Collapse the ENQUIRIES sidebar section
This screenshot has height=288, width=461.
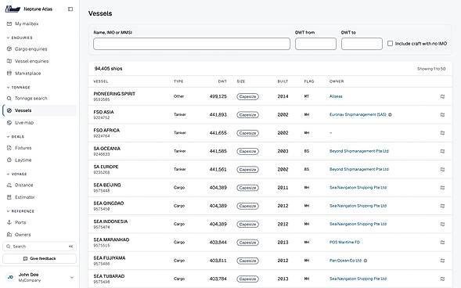point(20,38)
